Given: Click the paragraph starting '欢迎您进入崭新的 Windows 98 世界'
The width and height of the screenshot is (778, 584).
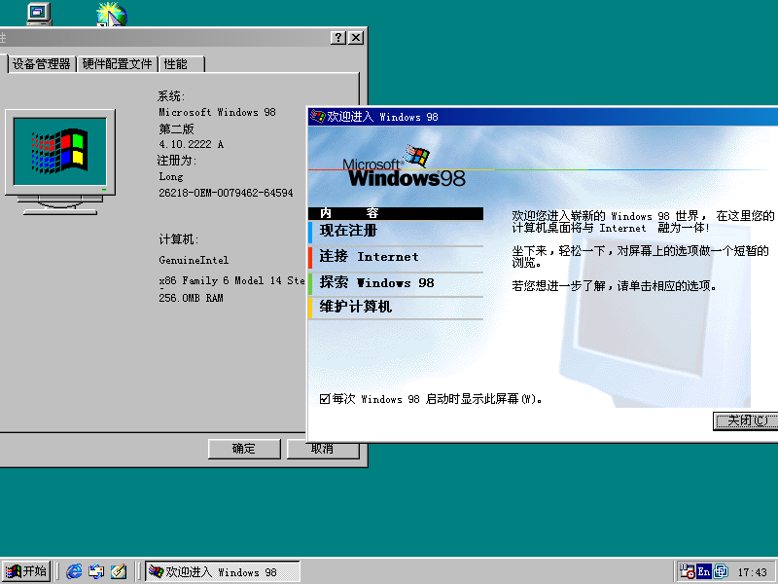Looking at the screenshot, I should tap(643, 222).
